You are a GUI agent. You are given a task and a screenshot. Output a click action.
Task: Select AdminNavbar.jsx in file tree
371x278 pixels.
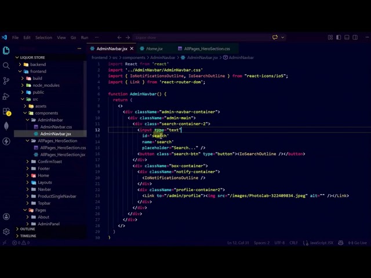[56, 134]
